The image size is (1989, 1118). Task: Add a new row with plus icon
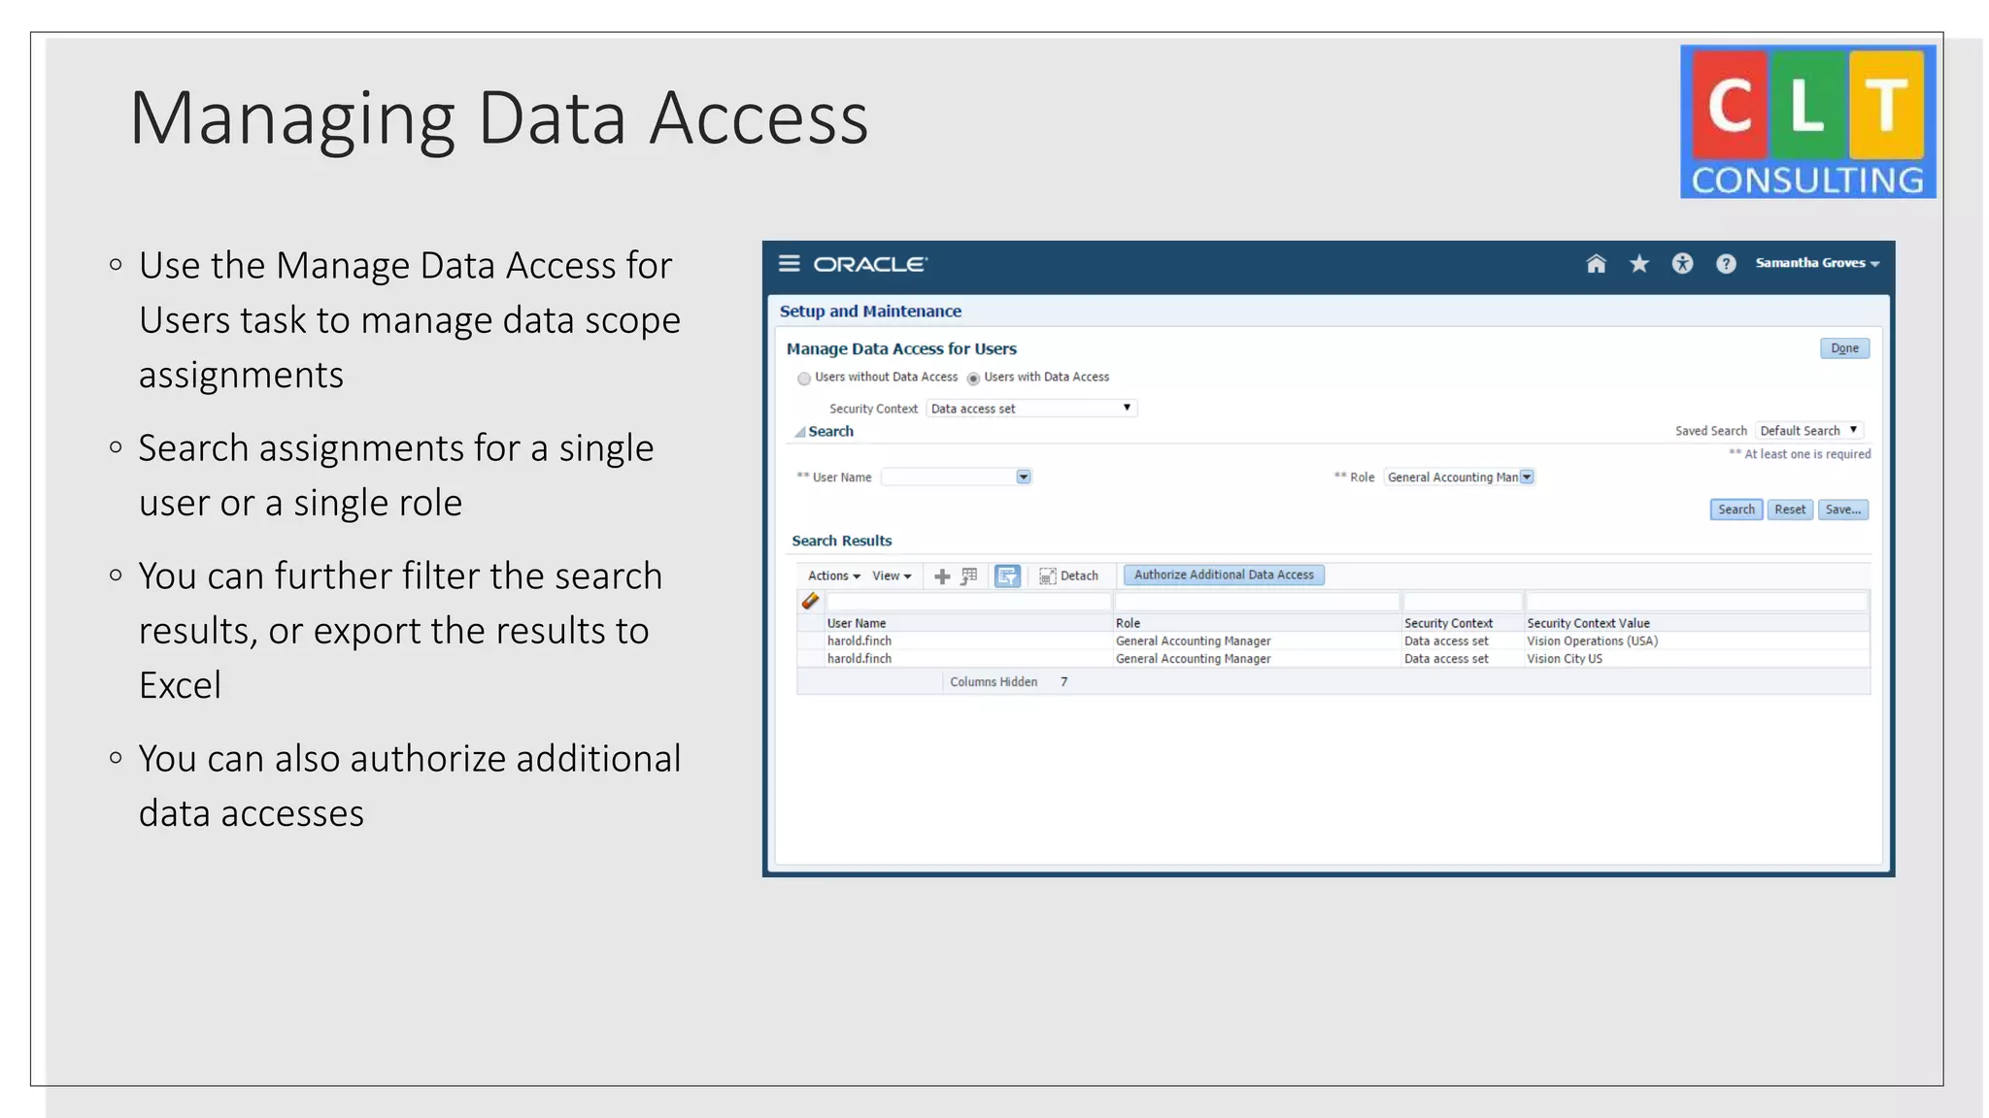point(941,576)
